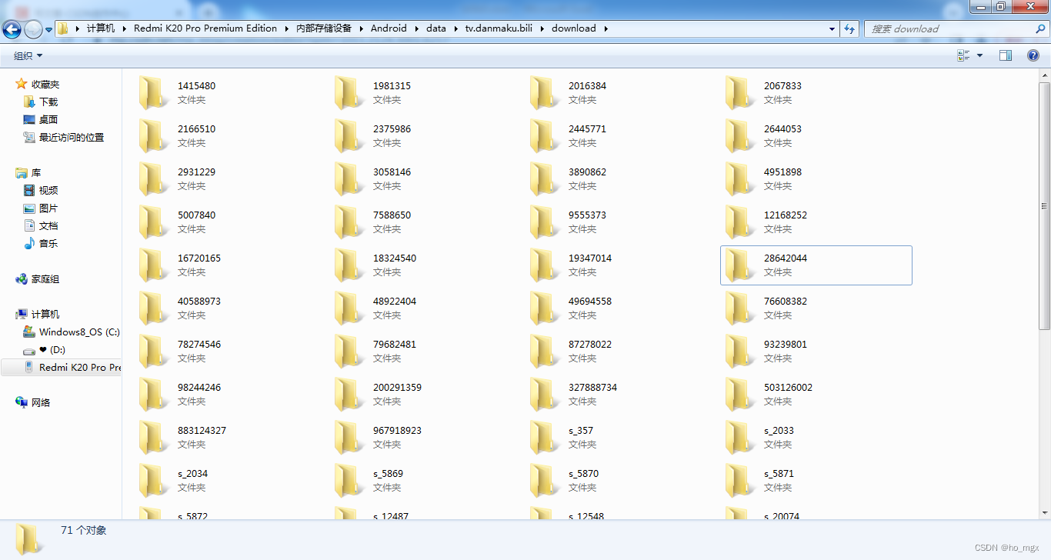This screenshot has height=560, width=1051.
Task: Expand the arrow after download breadcrumb
Action: pyautogui.click(x=606, y=28)
